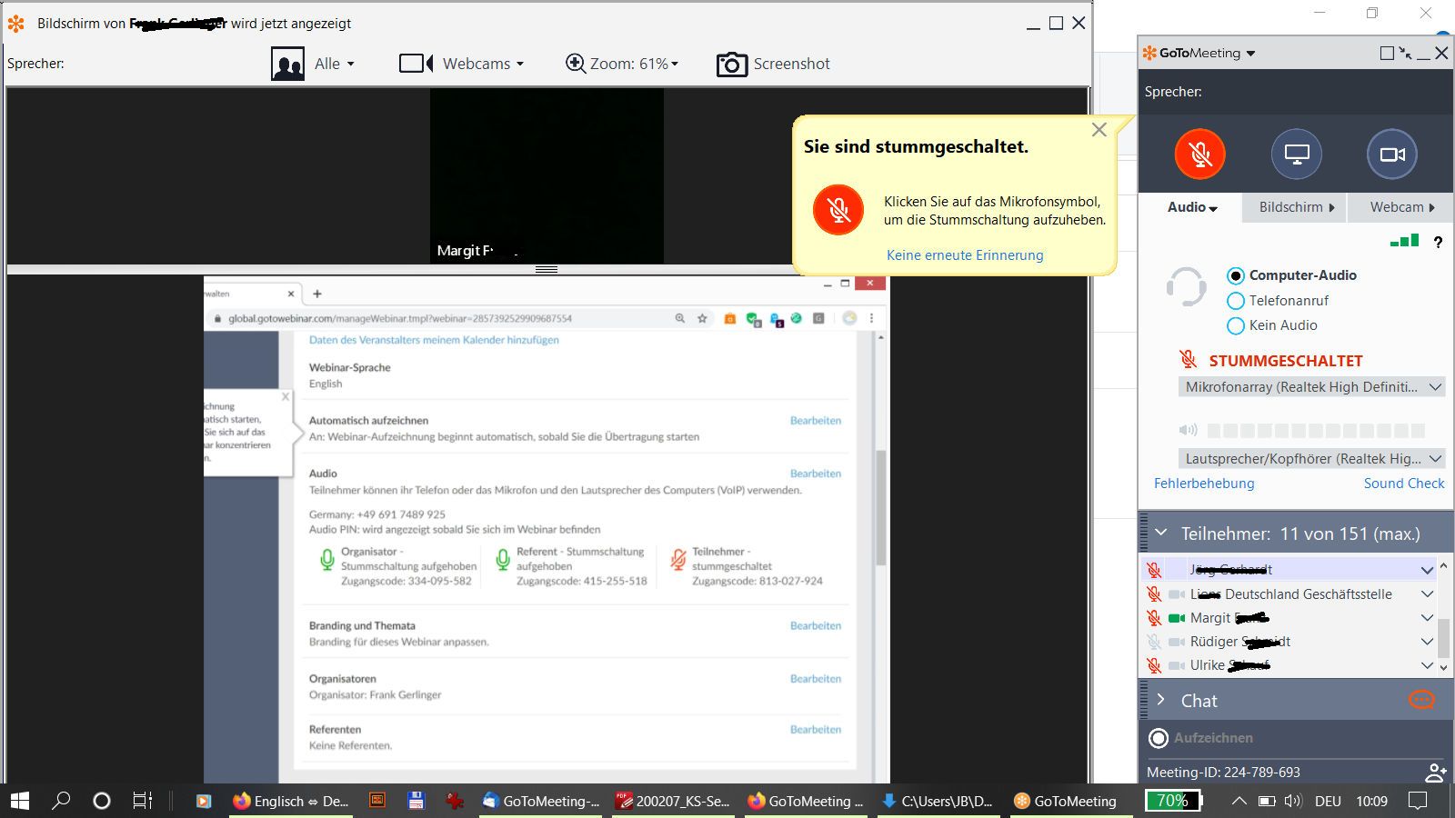Click the green Organisator microphone icon

pyautogui.click(x=326, y=559)
